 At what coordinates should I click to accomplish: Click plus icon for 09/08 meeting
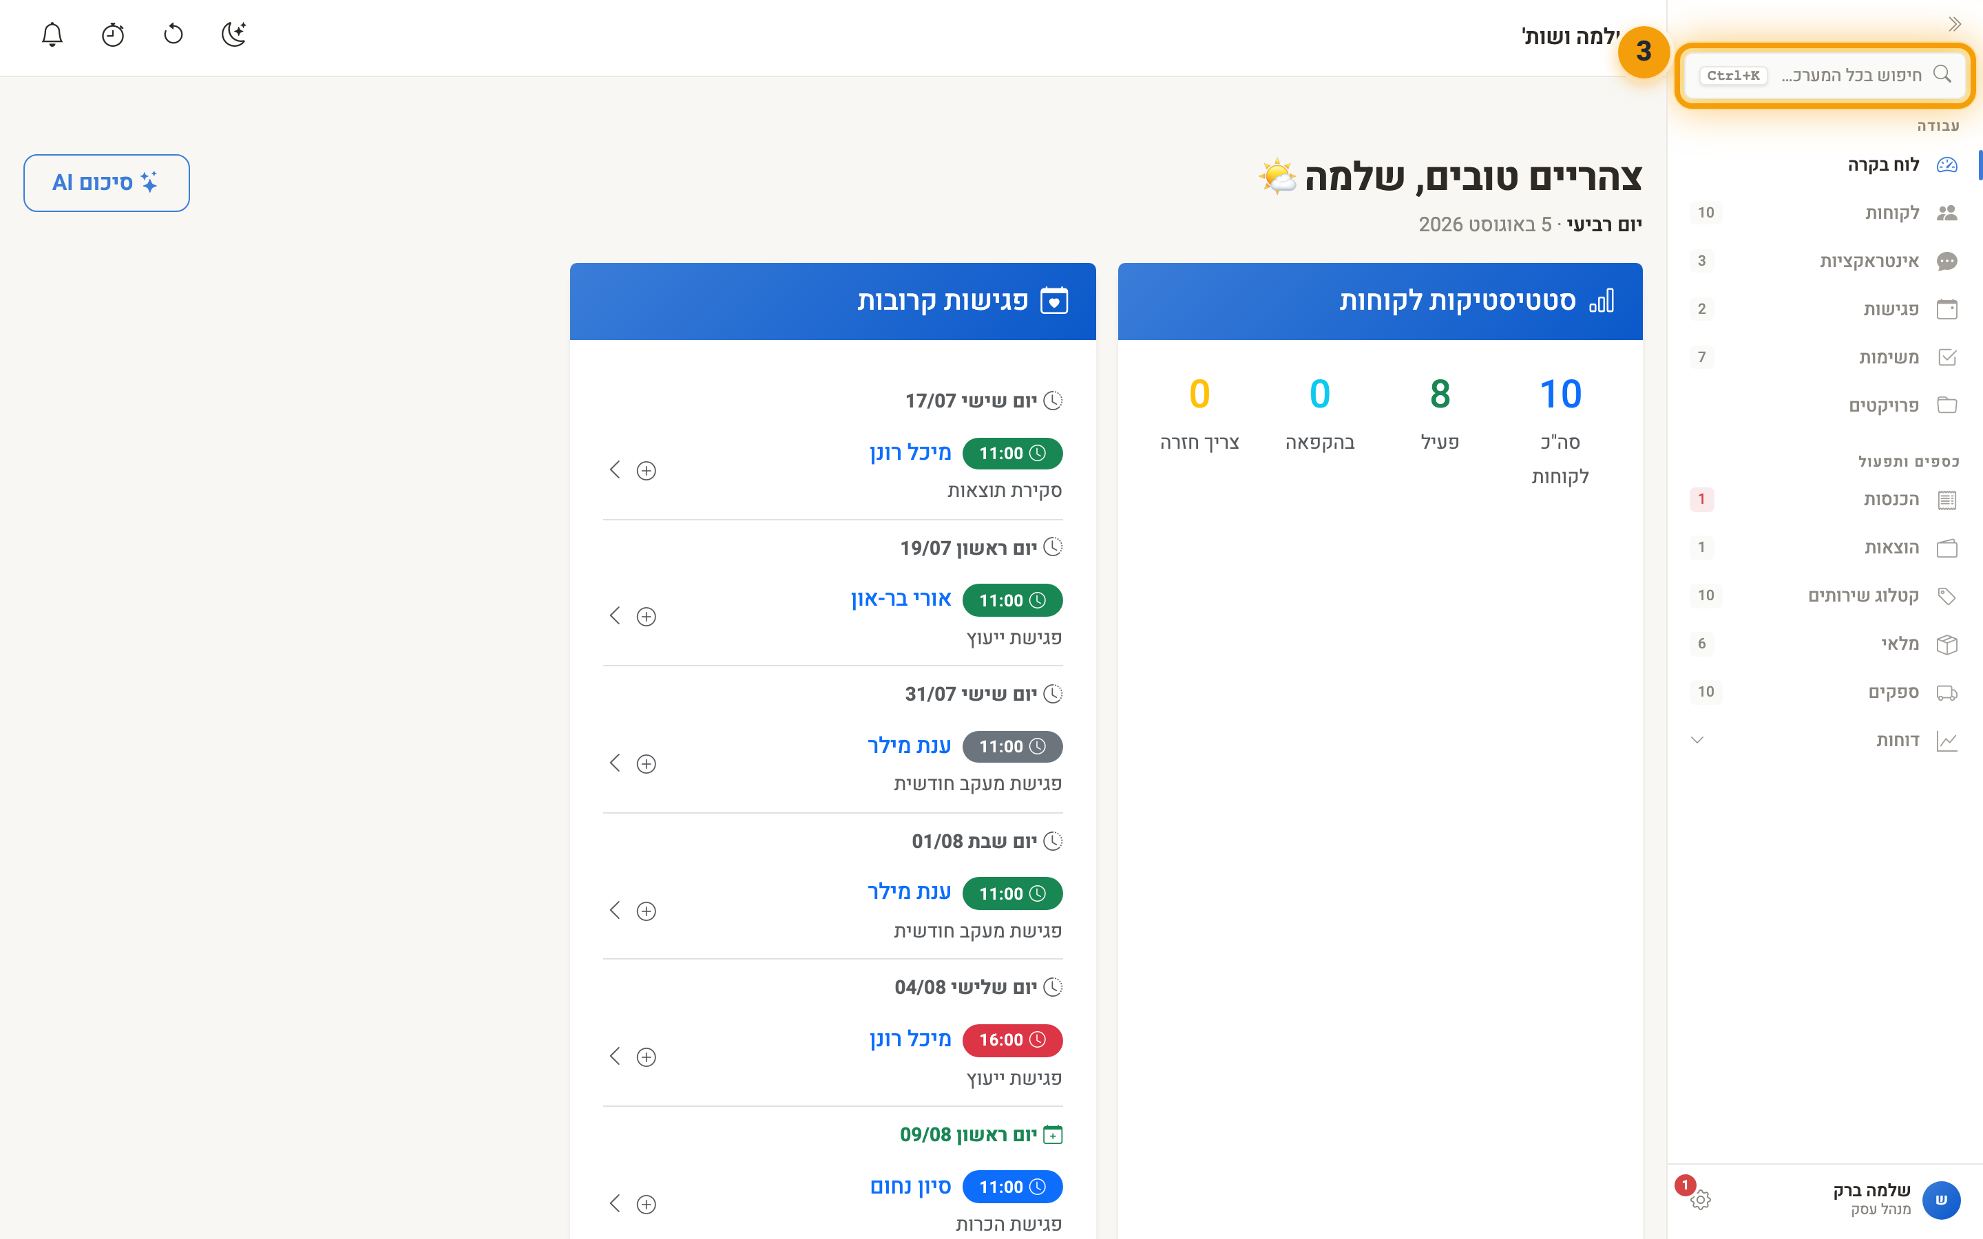click(647, 1204)
